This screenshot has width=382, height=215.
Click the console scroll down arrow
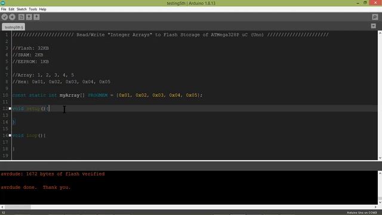[380, 202]
